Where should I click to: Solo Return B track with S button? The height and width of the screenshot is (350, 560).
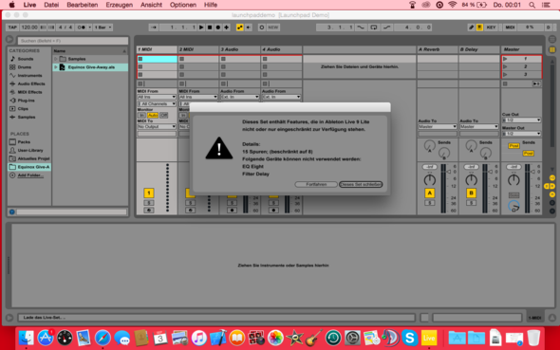click(x=471, y=203)
